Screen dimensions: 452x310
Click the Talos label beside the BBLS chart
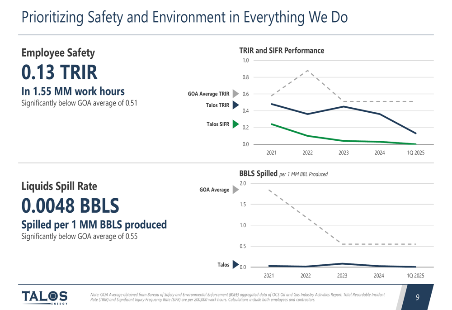tap(223, 265)
